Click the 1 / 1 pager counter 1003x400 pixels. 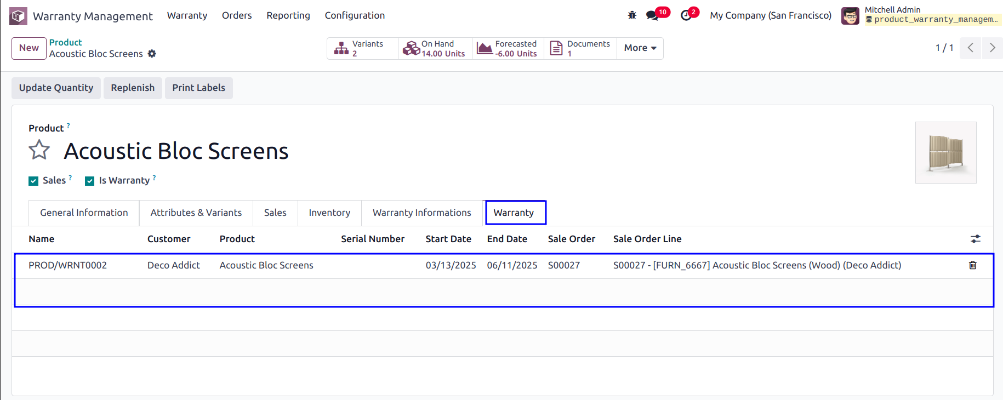[x=944, y=48]
